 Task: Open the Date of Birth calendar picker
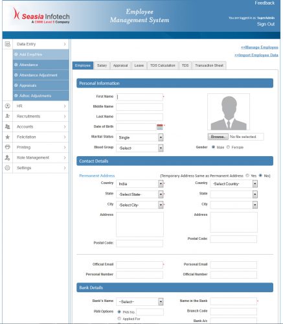coord(160,127)
